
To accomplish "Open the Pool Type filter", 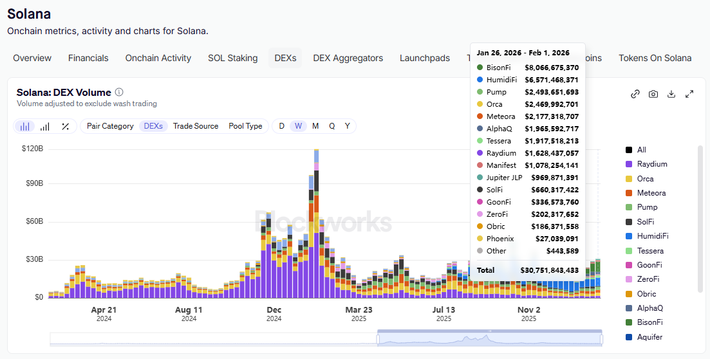I will point(245,126).
